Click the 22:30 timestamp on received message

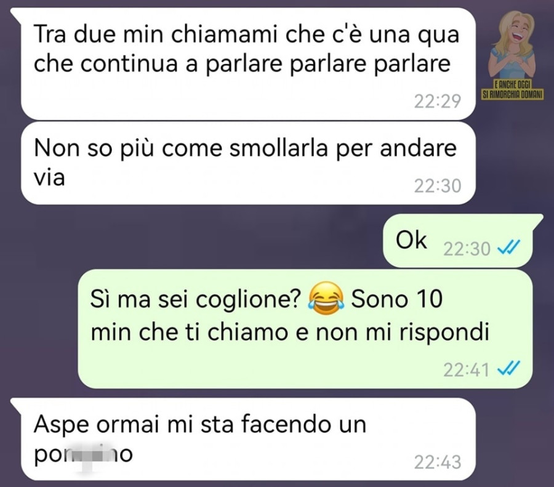click(x=438, y=186)
